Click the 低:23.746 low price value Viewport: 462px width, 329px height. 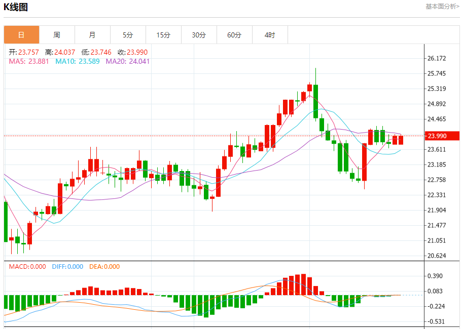[x=96, y=52]
